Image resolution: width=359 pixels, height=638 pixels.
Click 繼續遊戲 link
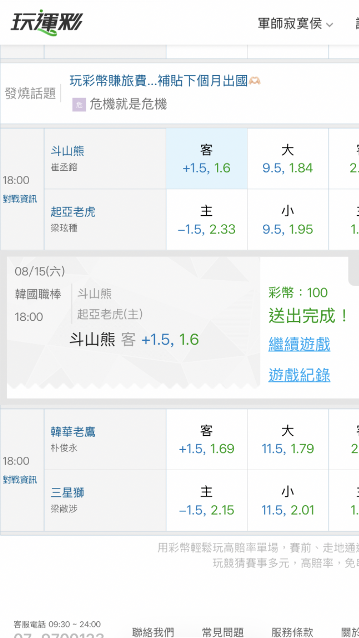pos(299,344)
